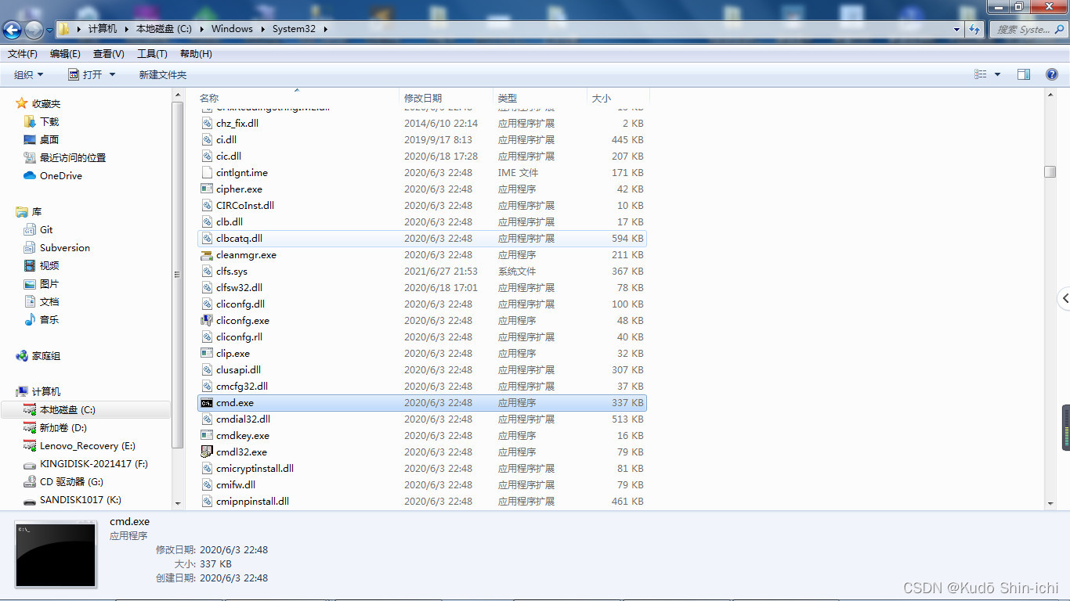Open CD 驱动器 (G:) drive
The image size is (1070, 601).
click(x=71, y=481)
